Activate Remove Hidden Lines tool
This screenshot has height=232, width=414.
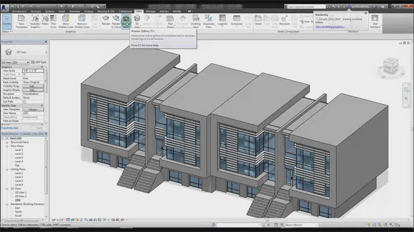(82, 21)
